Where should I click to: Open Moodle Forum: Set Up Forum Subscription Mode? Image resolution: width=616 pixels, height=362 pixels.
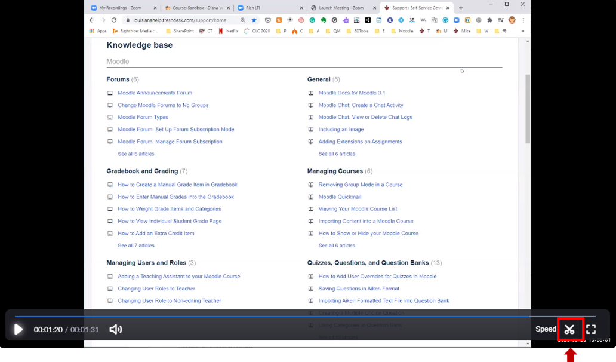(x=176, y=129)
